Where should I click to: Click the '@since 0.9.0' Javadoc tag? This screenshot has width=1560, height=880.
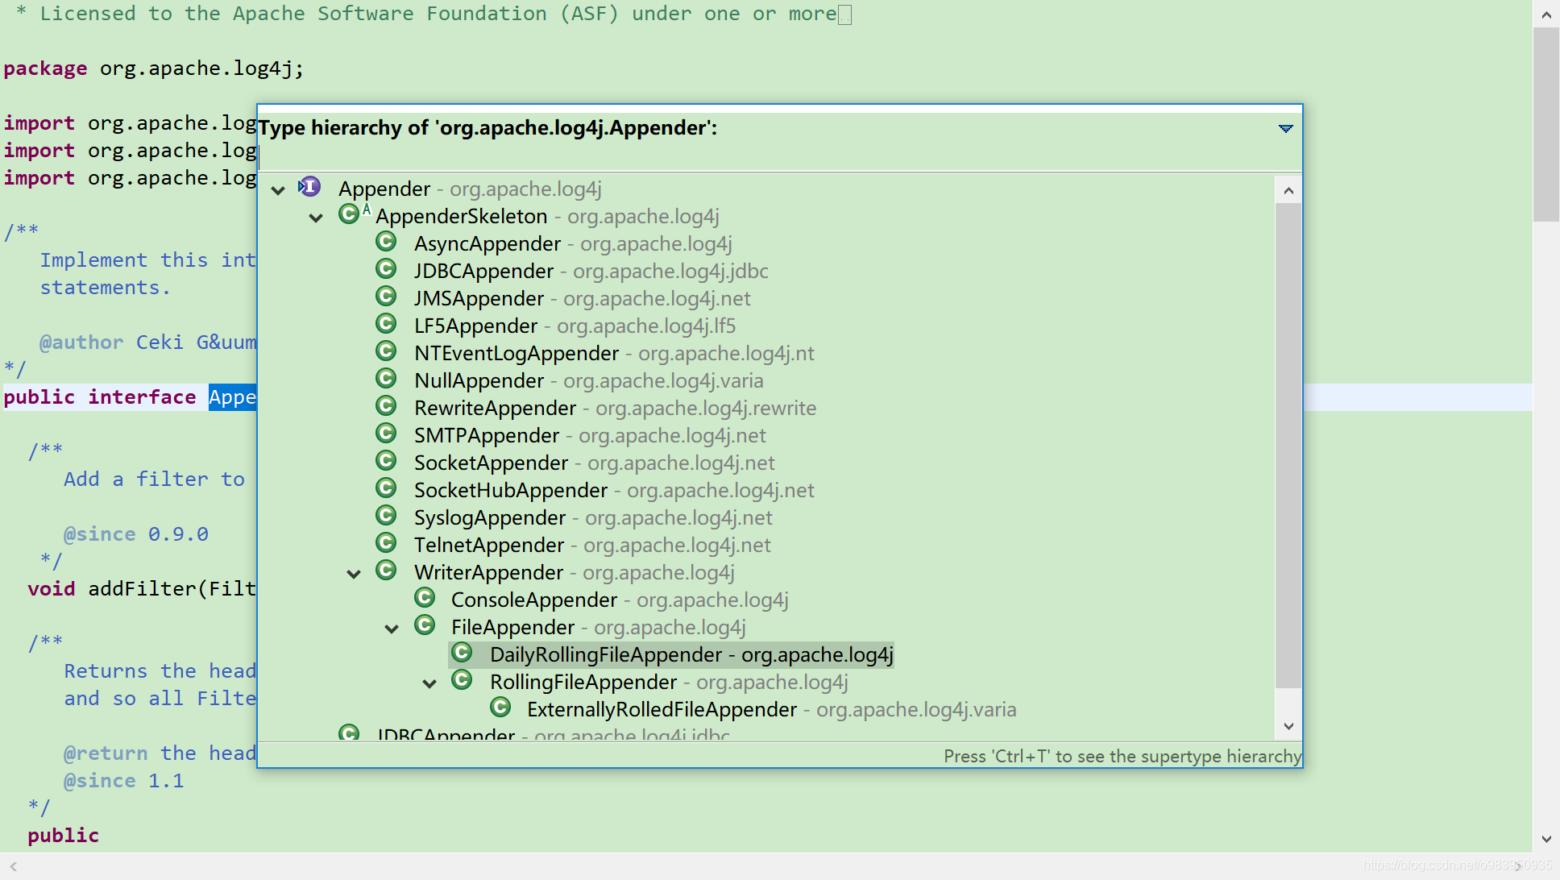136,534
